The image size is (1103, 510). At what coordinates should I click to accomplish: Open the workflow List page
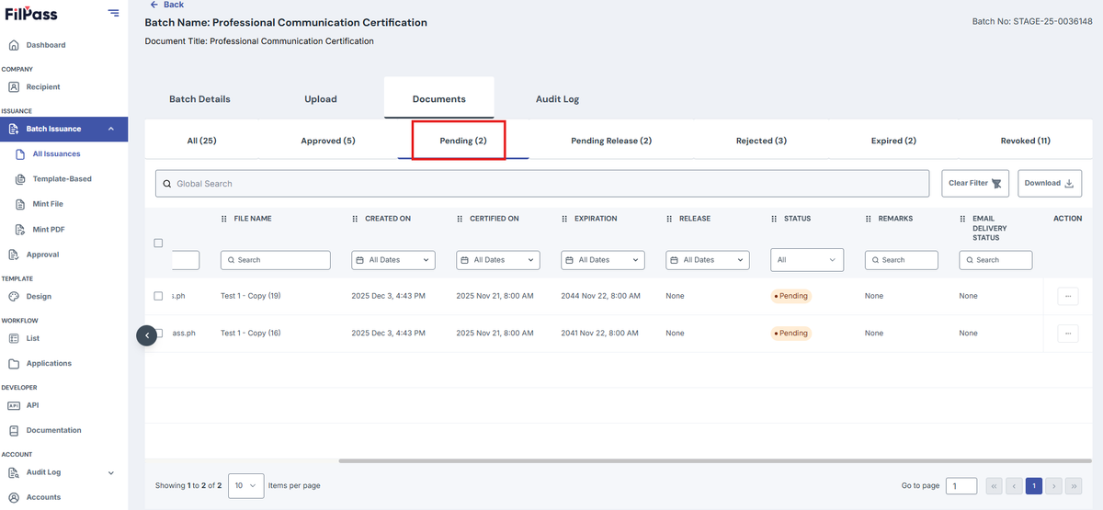coord(32,338)
